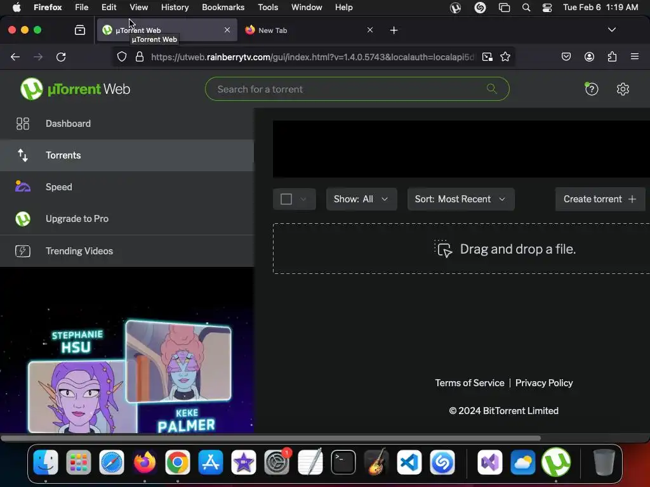This screenshot has height=487, width=650.
Task: Open the µTorrent app in the Dock
Action: click(x=556, y=462)
